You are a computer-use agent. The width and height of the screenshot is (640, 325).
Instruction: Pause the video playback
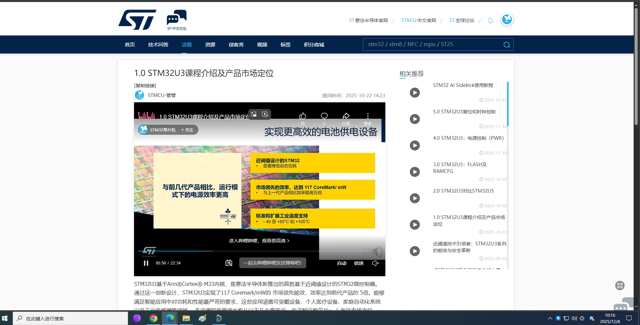point(146,263)
